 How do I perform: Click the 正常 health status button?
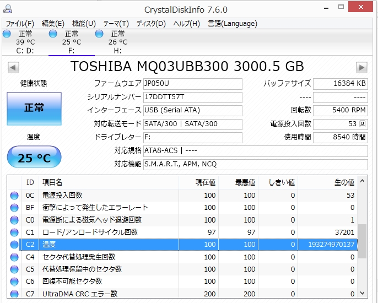[34, 109]
